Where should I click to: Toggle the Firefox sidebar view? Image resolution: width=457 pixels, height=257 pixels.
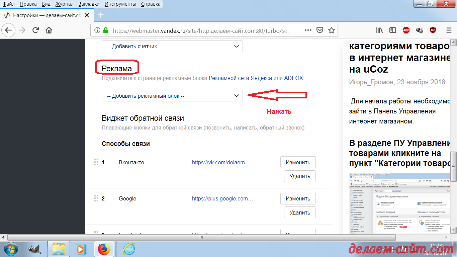coord(393,30)
